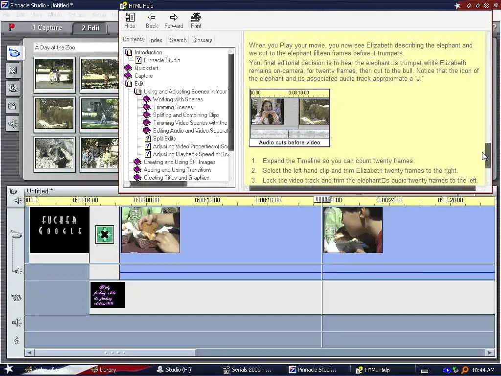Lock the video track camcorder icon
501x376 pixels.
(x=16, y=235)
